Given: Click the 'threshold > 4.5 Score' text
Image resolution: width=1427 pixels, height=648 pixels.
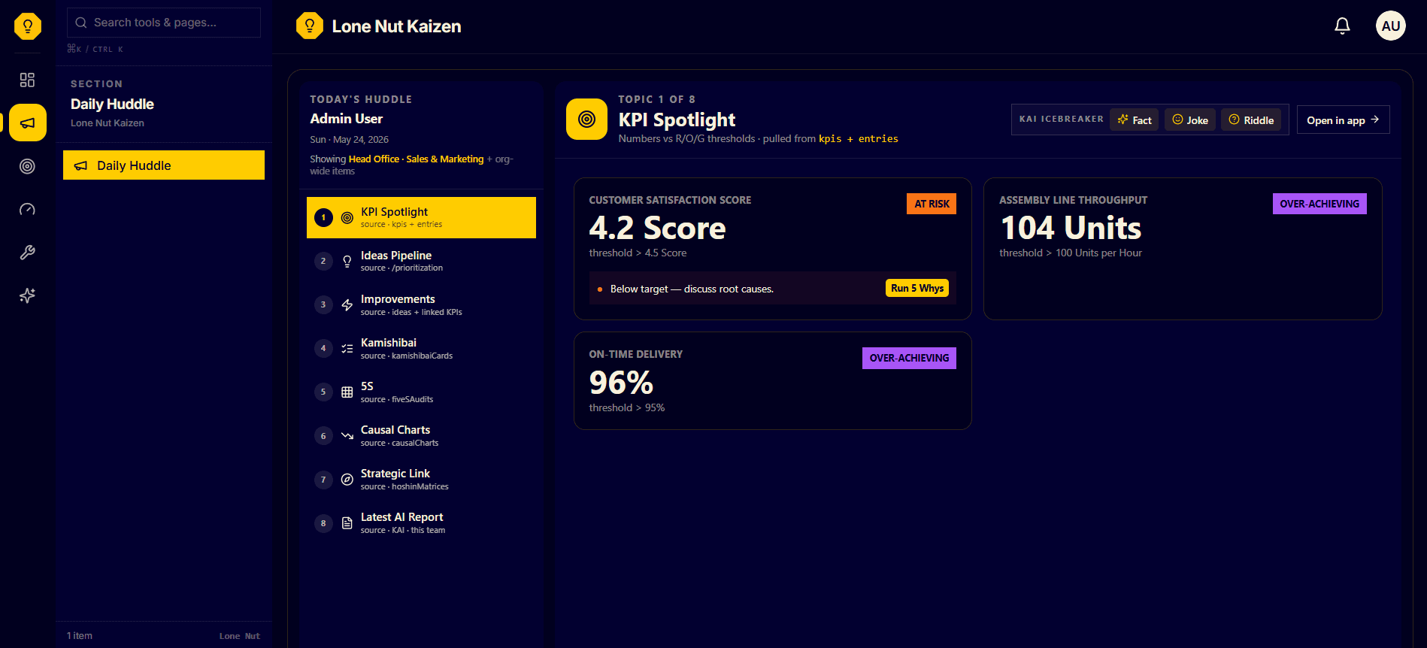Looking at the screenshot, I should click(638, 253).
